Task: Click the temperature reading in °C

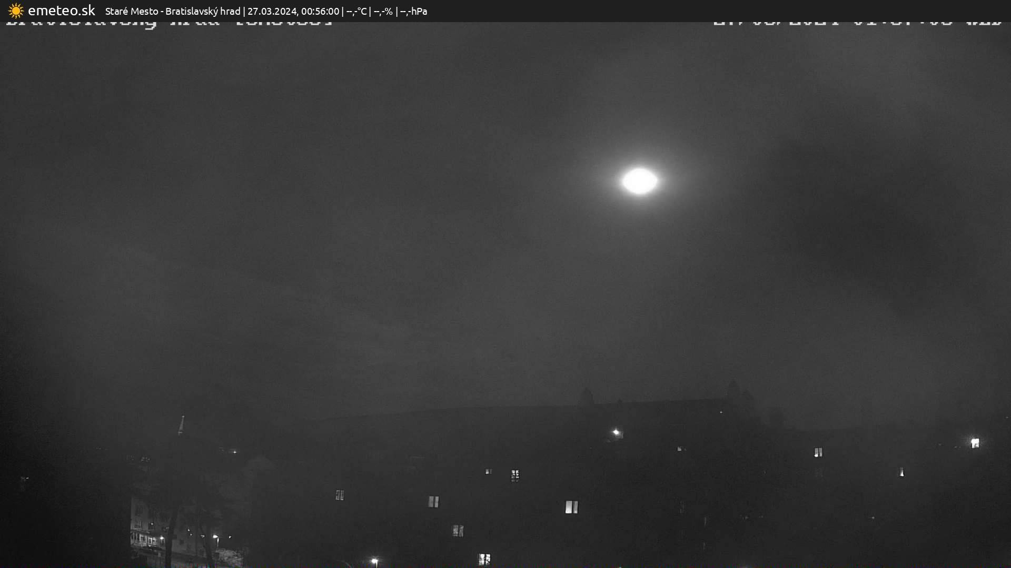Action: point(356,11)
